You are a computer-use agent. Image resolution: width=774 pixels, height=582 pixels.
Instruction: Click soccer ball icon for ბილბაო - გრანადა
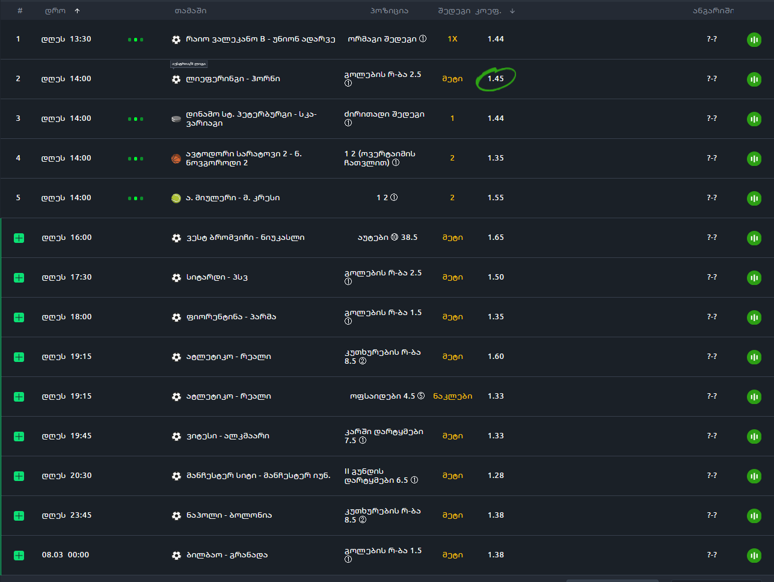176,556
